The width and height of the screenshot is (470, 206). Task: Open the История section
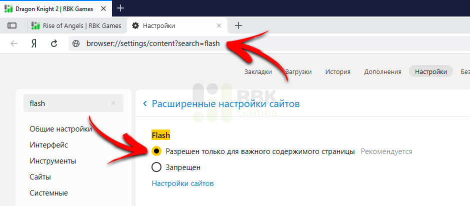[x=337, y=71]
